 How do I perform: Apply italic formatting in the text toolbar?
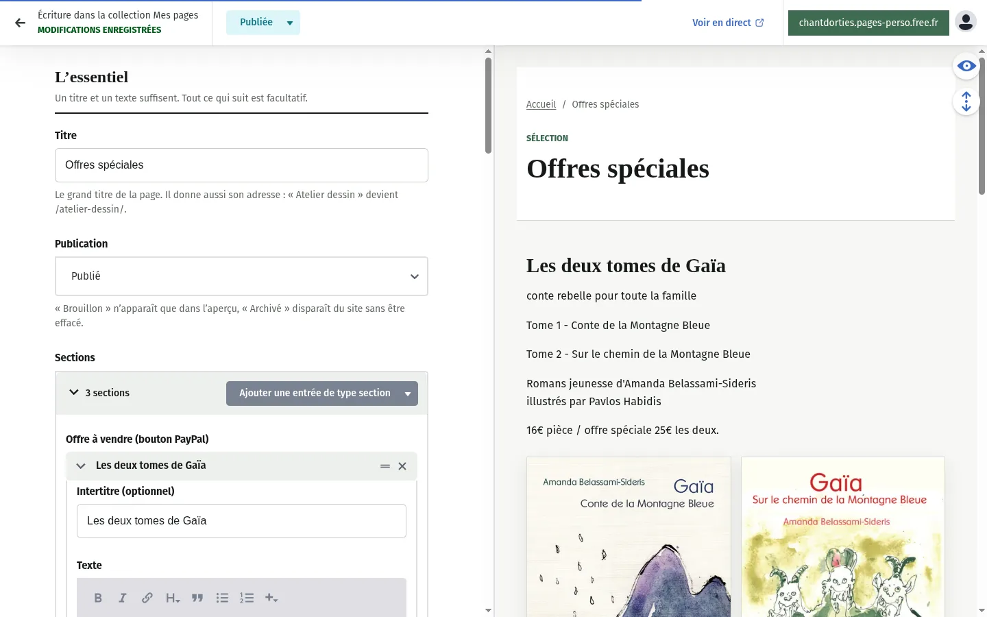[x=123, y=598]
